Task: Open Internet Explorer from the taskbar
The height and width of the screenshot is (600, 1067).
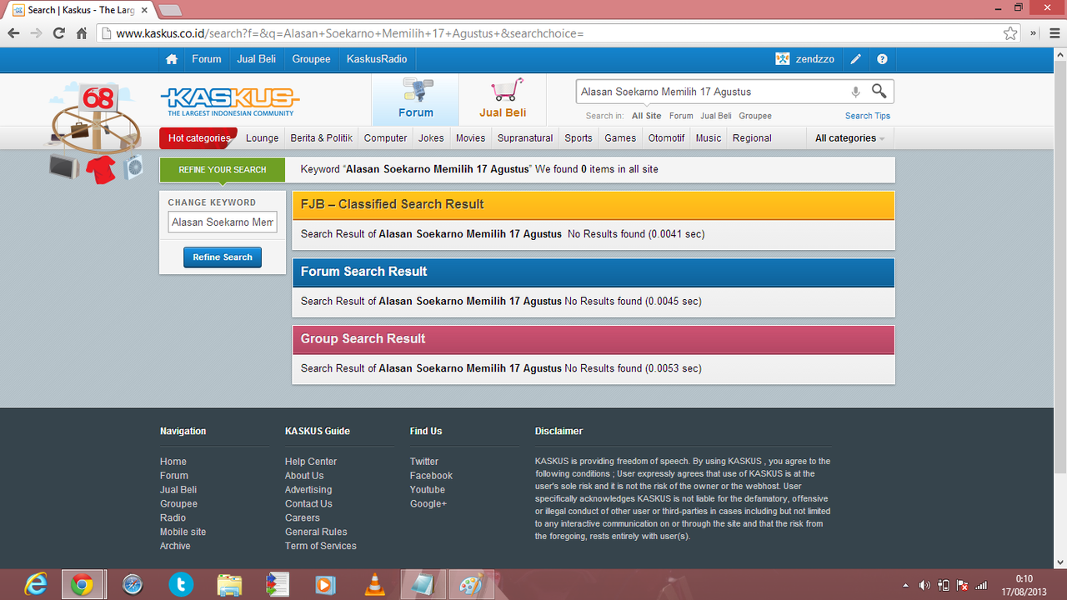Action: pyautogui.click(x=35, y=584)
